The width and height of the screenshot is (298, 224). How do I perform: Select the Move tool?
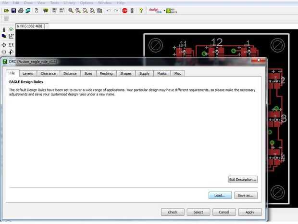[4, 45]
